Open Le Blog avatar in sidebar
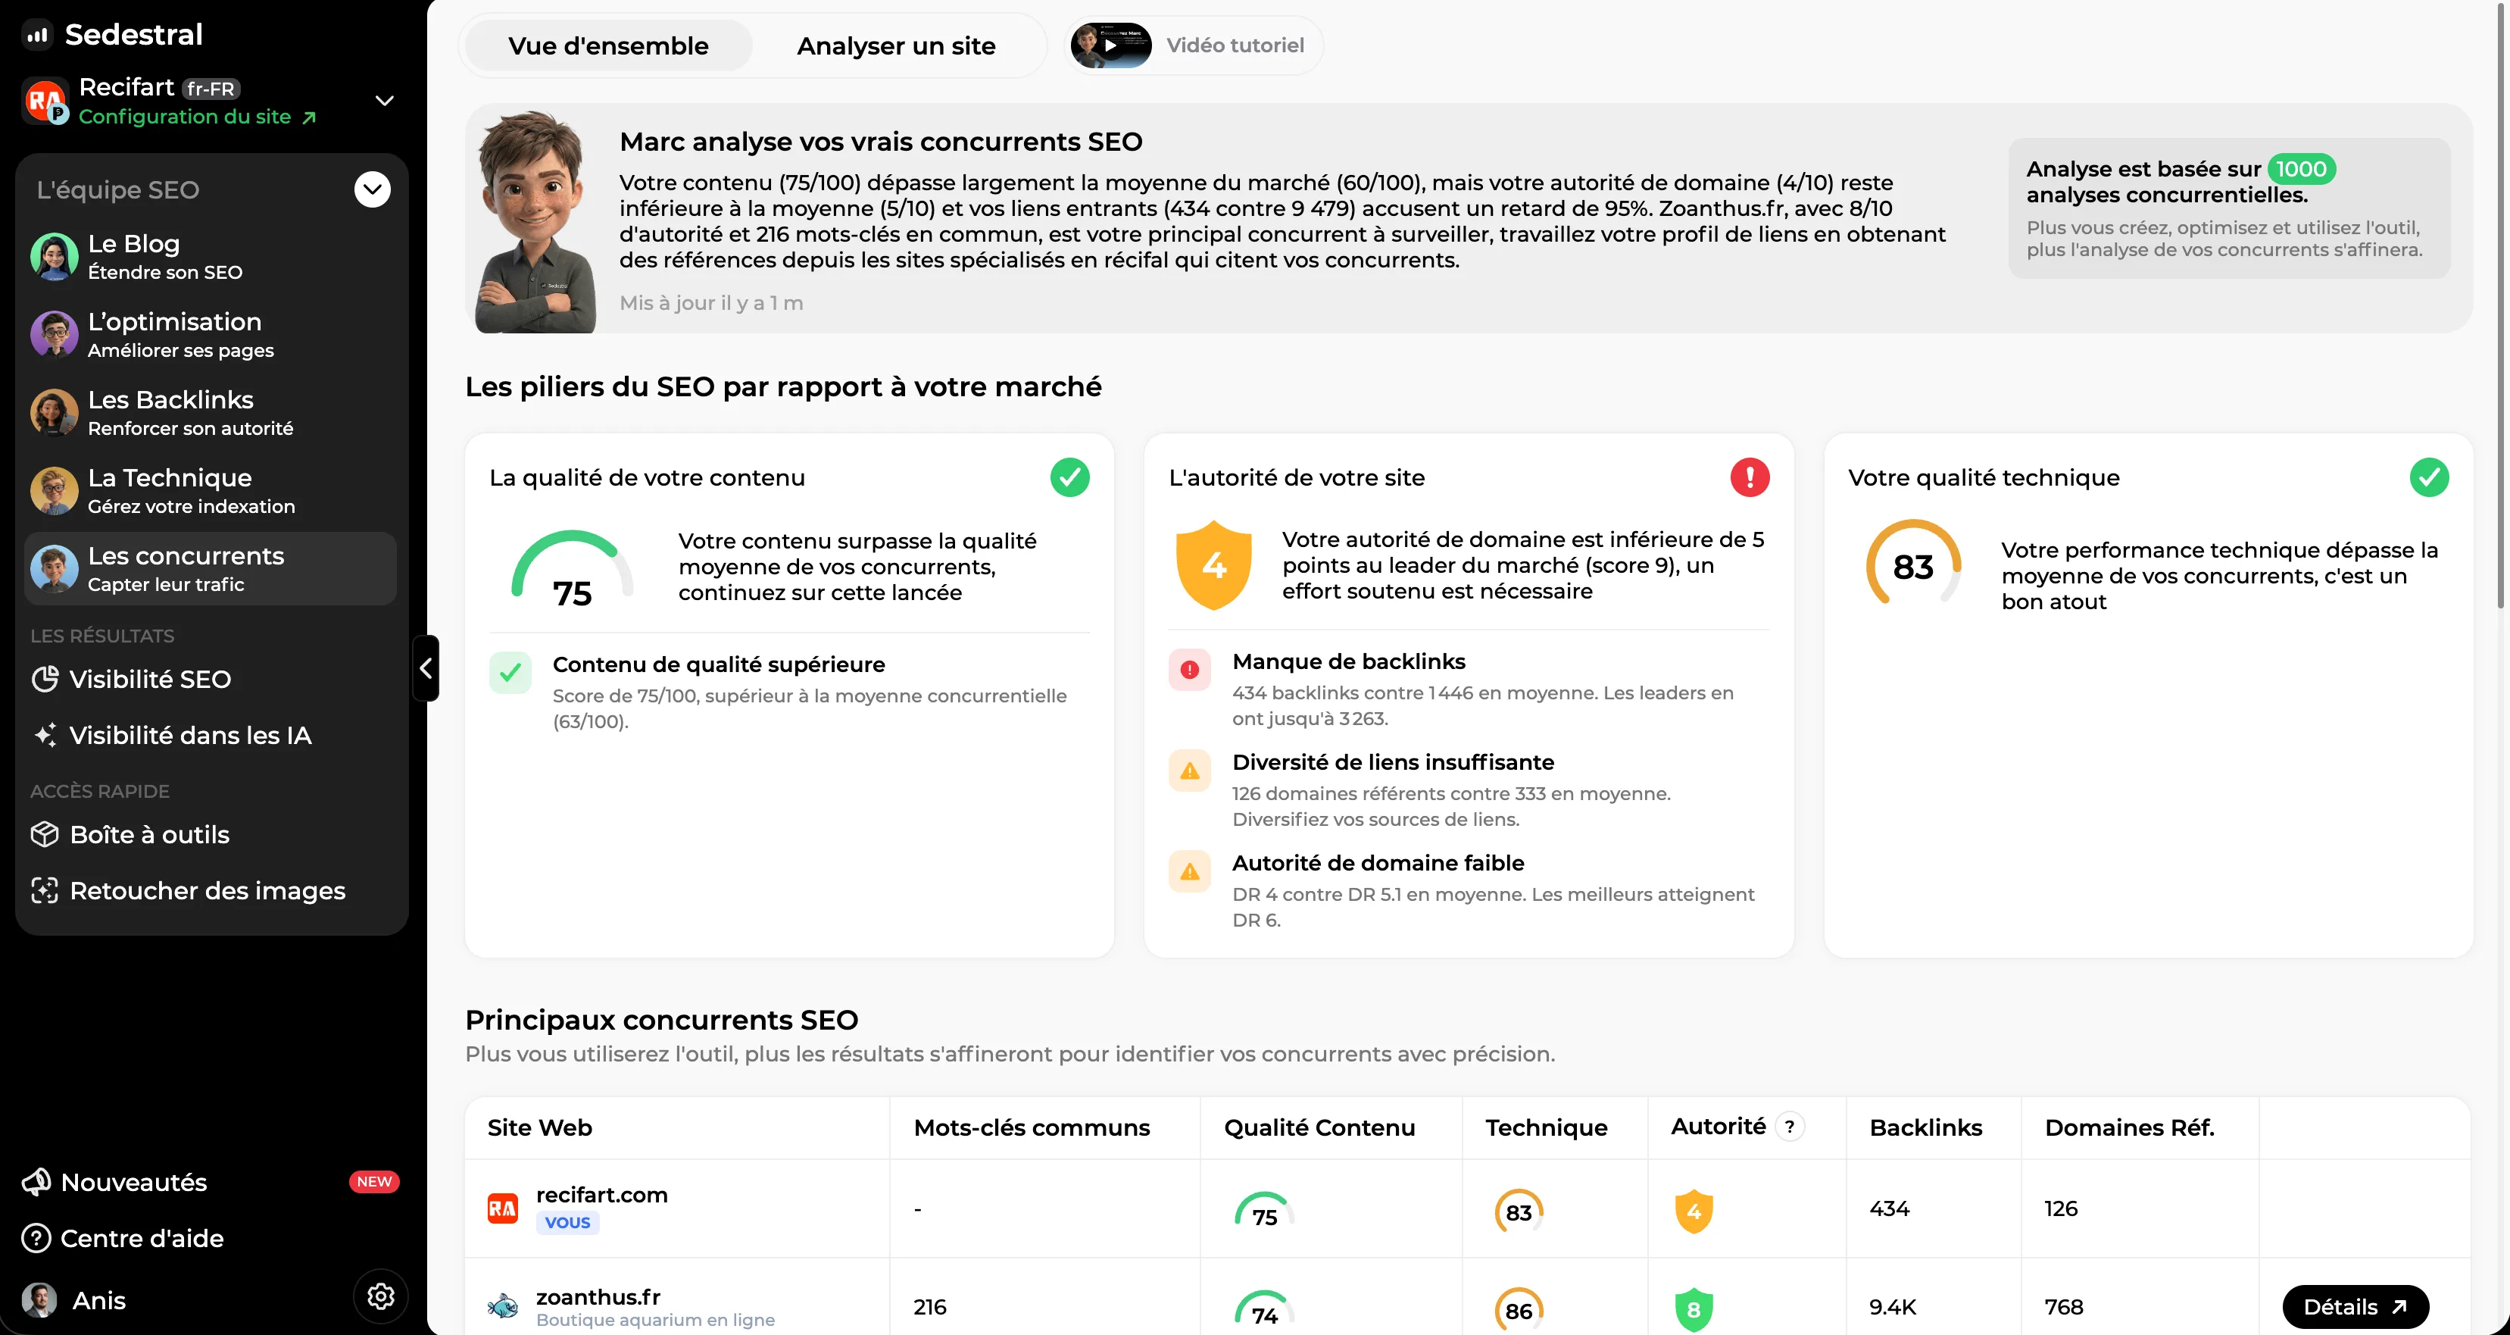Image resolution: width=2510 pixels, height=1335 pixels. coord(54,256)
